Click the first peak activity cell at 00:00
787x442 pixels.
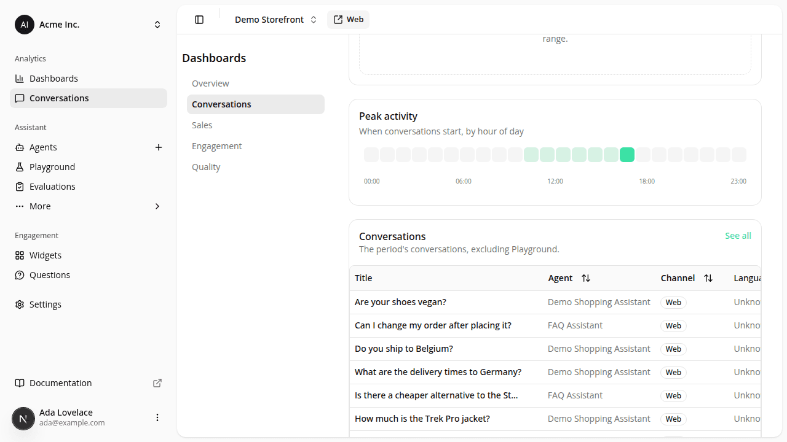tap(371, 155)
